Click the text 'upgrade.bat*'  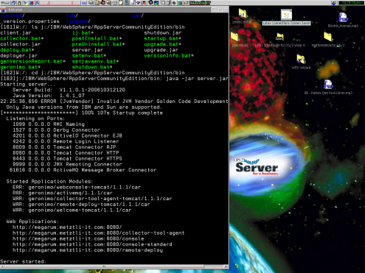162,44
